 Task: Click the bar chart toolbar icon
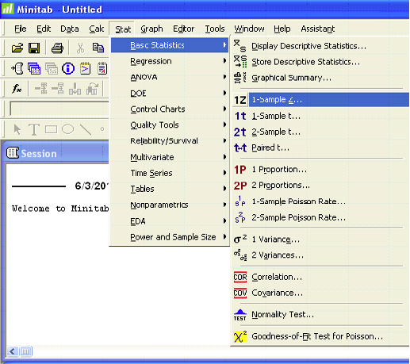(75, 89)
